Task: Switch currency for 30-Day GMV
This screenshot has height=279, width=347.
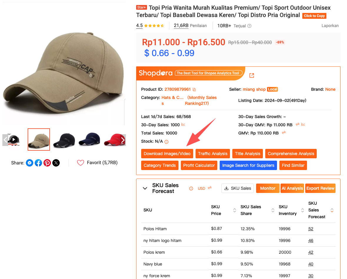Action: coord(297,125)
